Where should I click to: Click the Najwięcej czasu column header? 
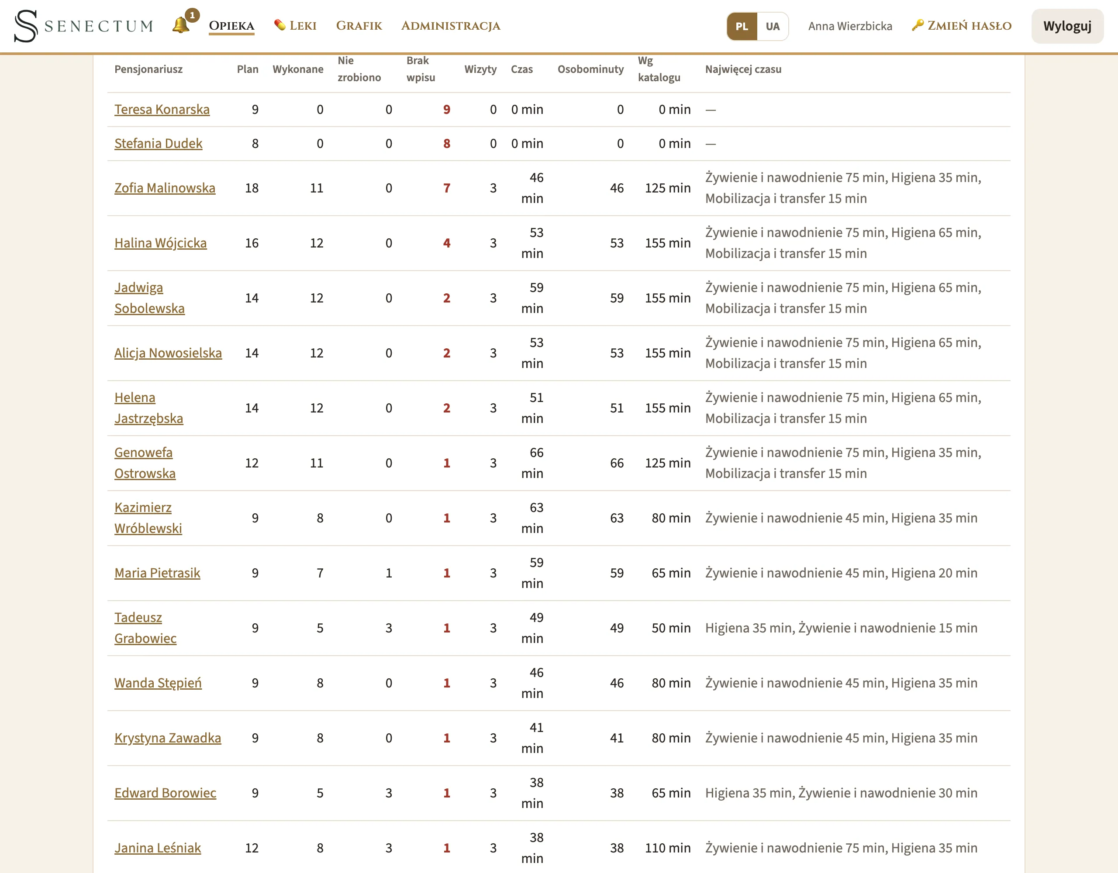[743, 69]
